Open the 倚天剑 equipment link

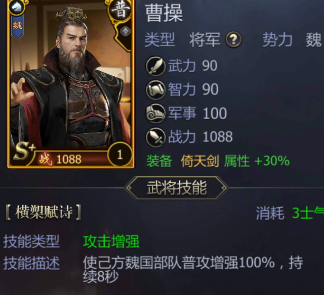point(200,161)
